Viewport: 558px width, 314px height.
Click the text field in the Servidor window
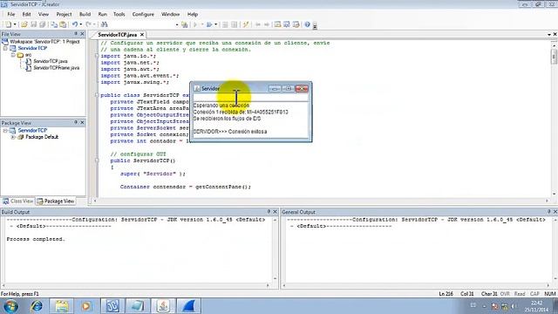click(250, 98)
